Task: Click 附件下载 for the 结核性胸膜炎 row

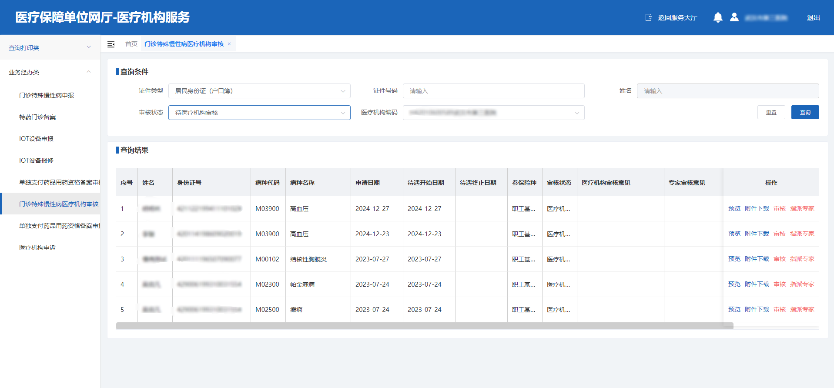Action: pos(757,259)
